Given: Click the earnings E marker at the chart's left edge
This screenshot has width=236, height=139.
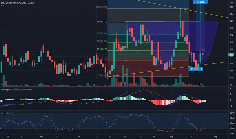Looking at the screenshot, I should point(1,84).
